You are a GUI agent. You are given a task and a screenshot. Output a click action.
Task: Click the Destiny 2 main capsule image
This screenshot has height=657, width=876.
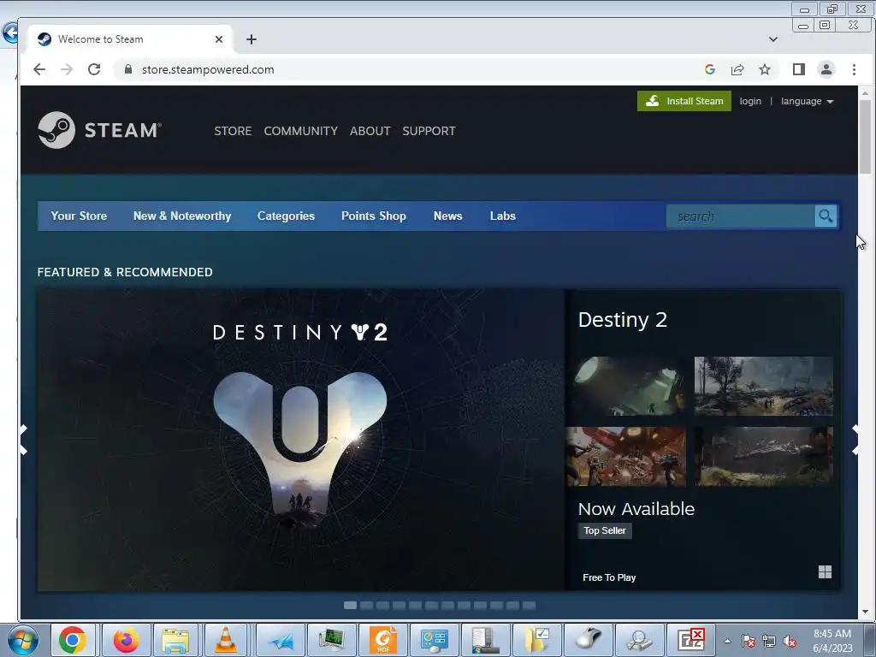pos(301,440)
